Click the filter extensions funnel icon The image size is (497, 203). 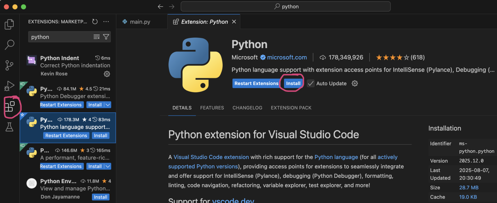tap(106, 37)
